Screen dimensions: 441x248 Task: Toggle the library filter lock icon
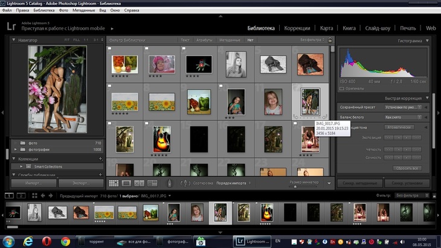[330, 40]
